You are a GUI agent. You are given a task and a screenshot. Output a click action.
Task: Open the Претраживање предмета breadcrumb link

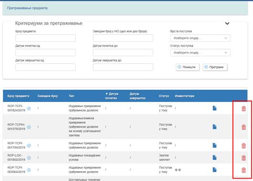[x=27, y=8]
